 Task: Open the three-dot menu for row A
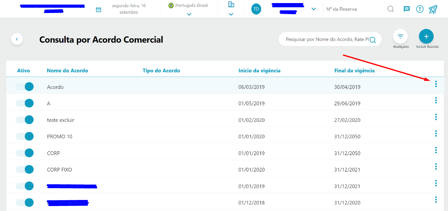coord(436,100)
